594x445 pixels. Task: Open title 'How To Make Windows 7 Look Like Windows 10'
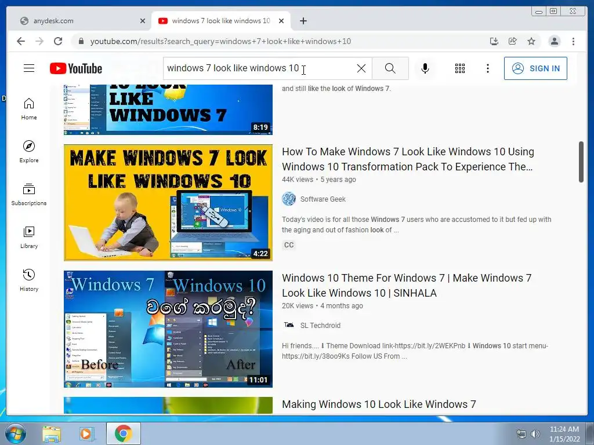(x=408, y=159)
